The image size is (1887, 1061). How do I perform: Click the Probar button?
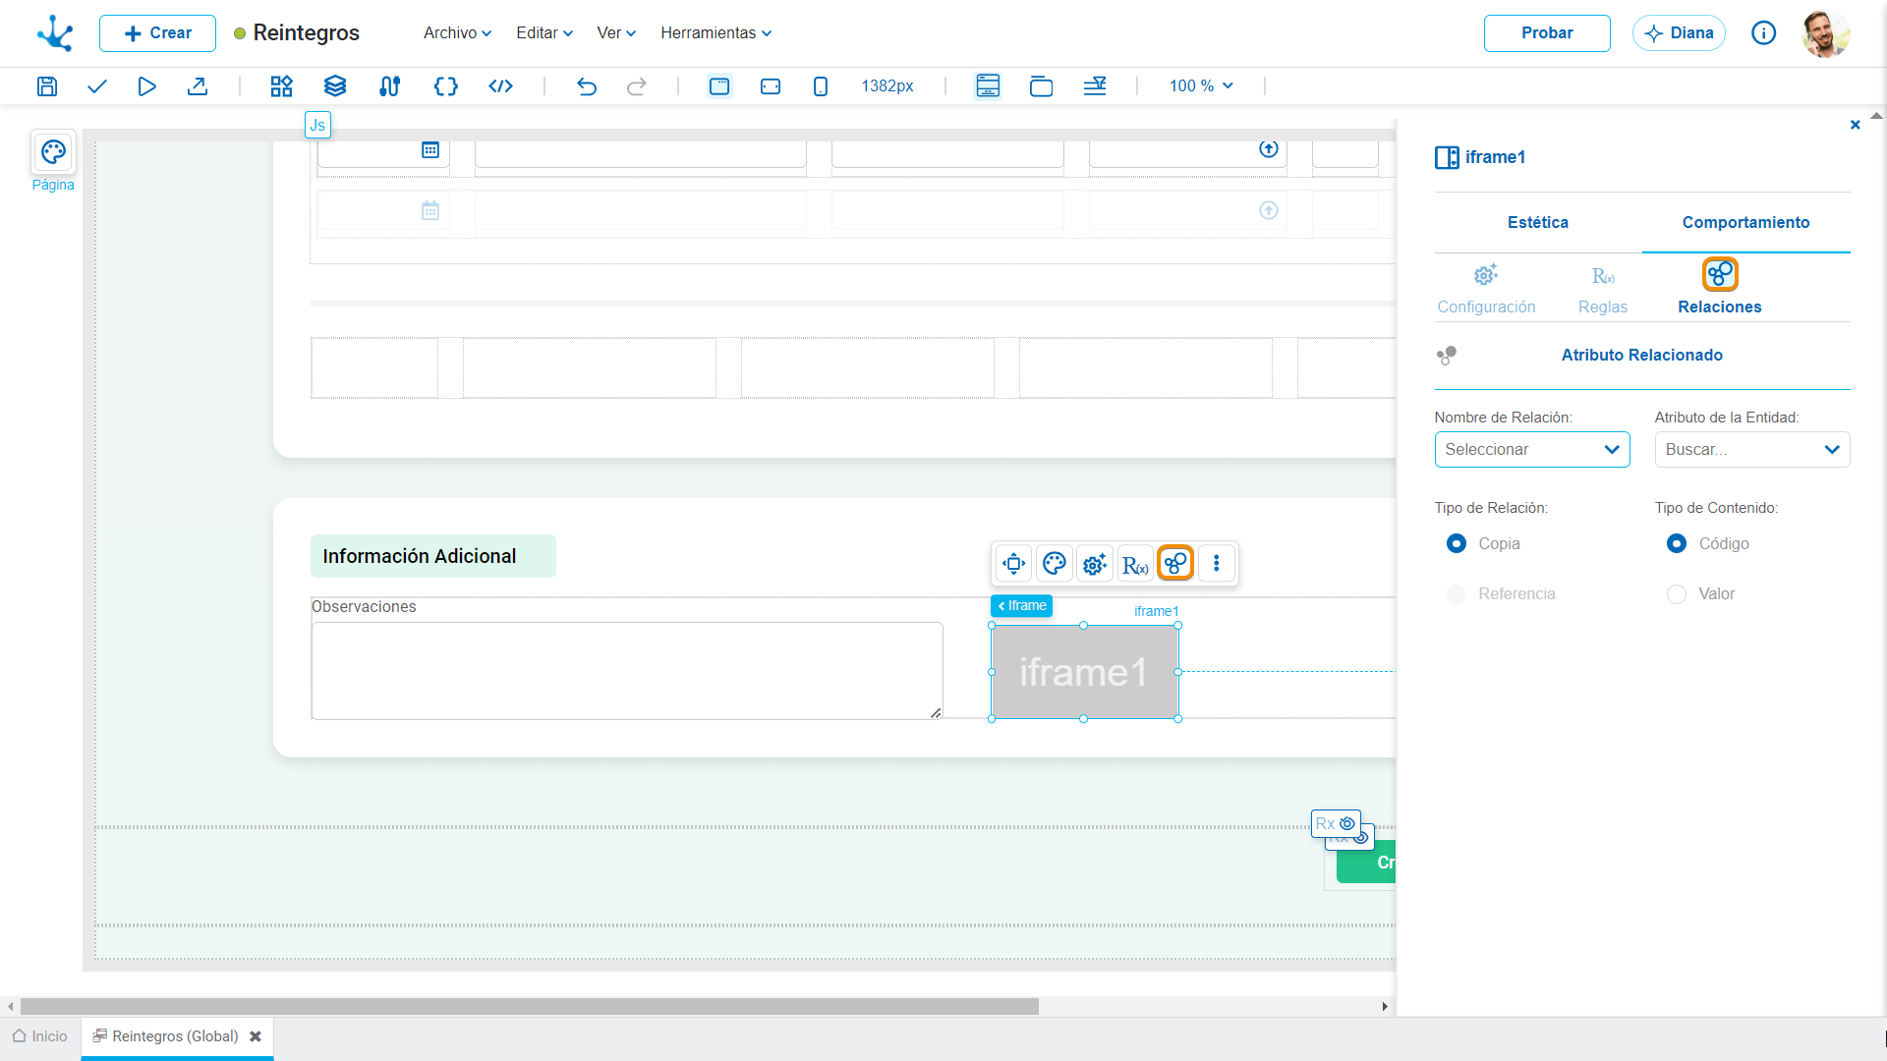[x=1547, y=33]
